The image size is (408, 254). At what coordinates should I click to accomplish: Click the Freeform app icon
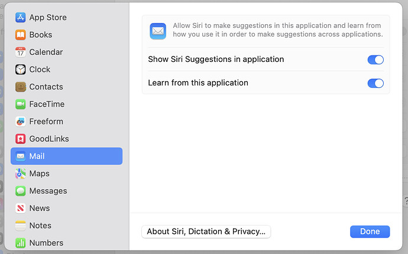pyautogui.click(x=20, y=121)
